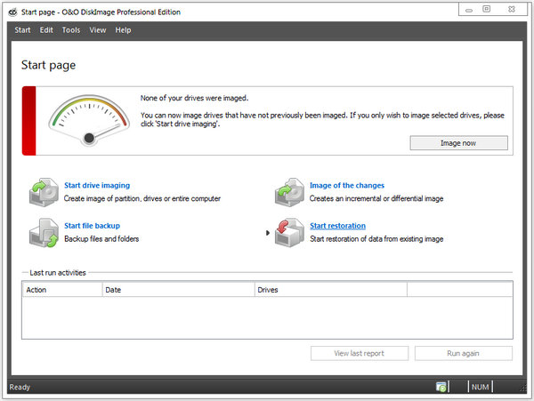The image size is (534, 401).
Task: Click the Drives column header
Action: pyautogui.click(x=329, y=290)
